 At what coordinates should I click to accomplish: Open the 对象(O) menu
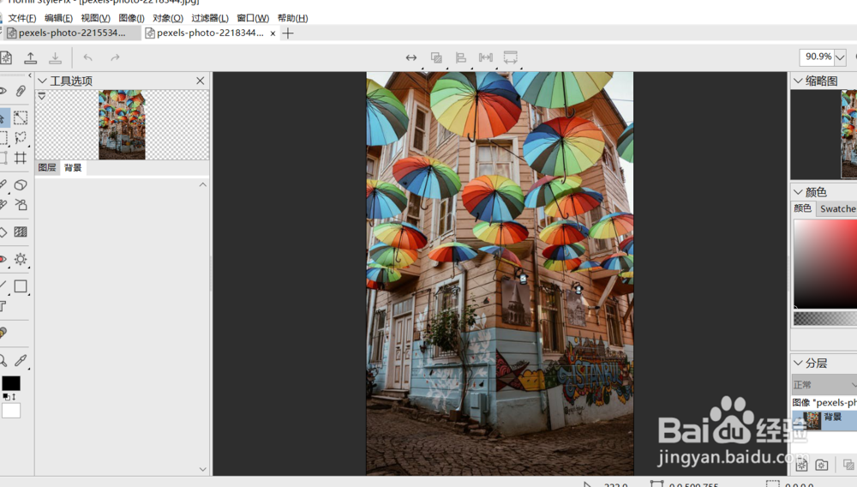(x=168, y=18)
